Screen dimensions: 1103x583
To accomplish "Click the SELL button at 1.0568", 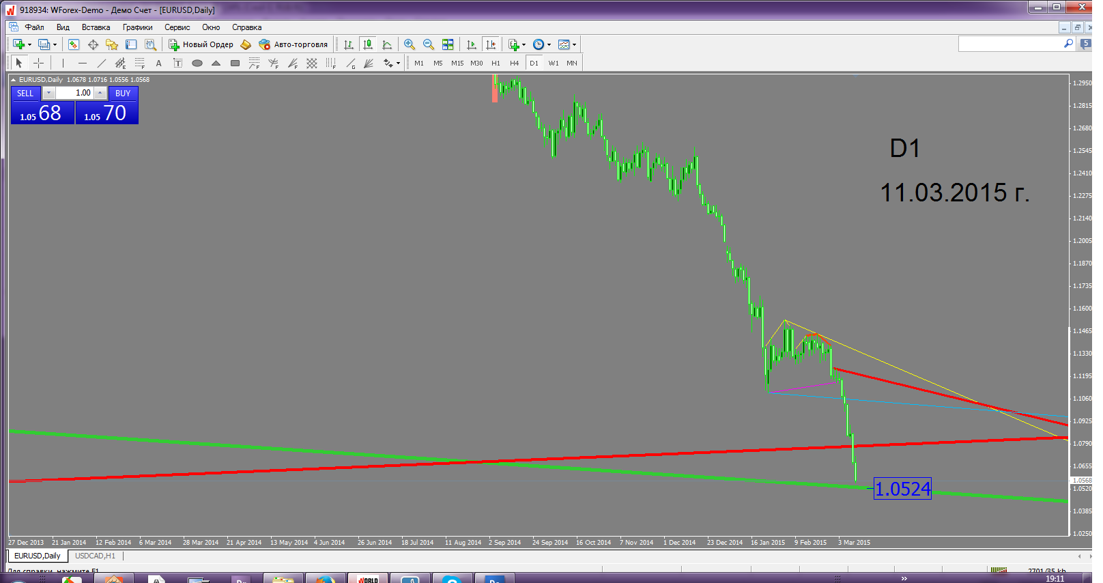I will click(42, 105).
